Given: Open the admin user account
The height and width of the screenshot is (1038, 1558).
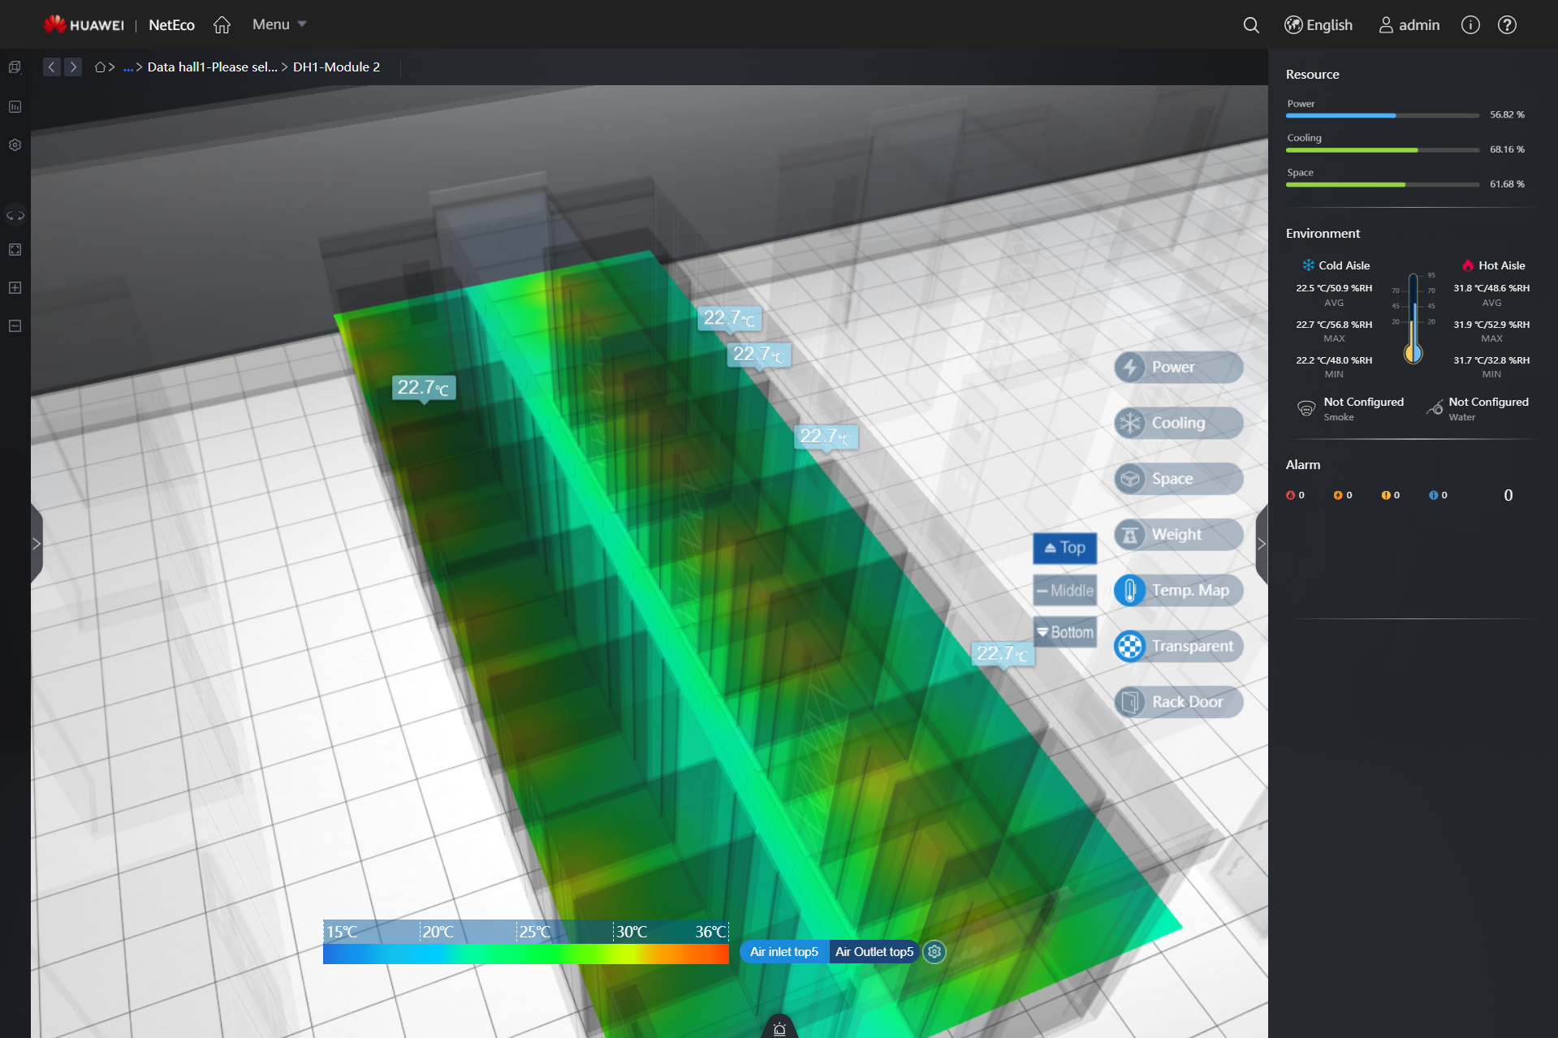Looking at the screenshot, I should coord(1409,25).
